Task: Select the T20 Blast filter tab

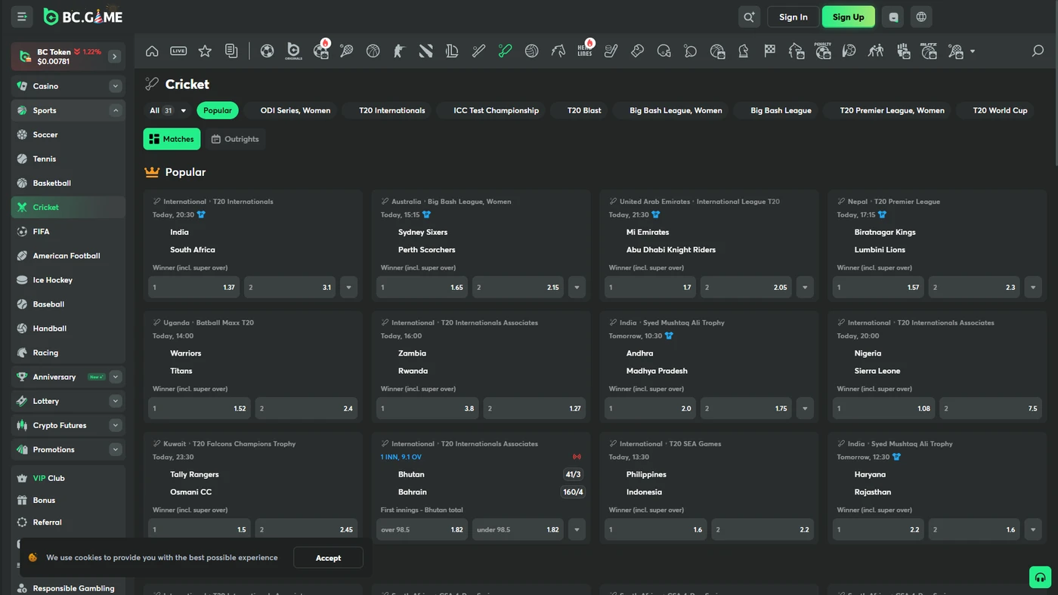Action: (584, 110)
